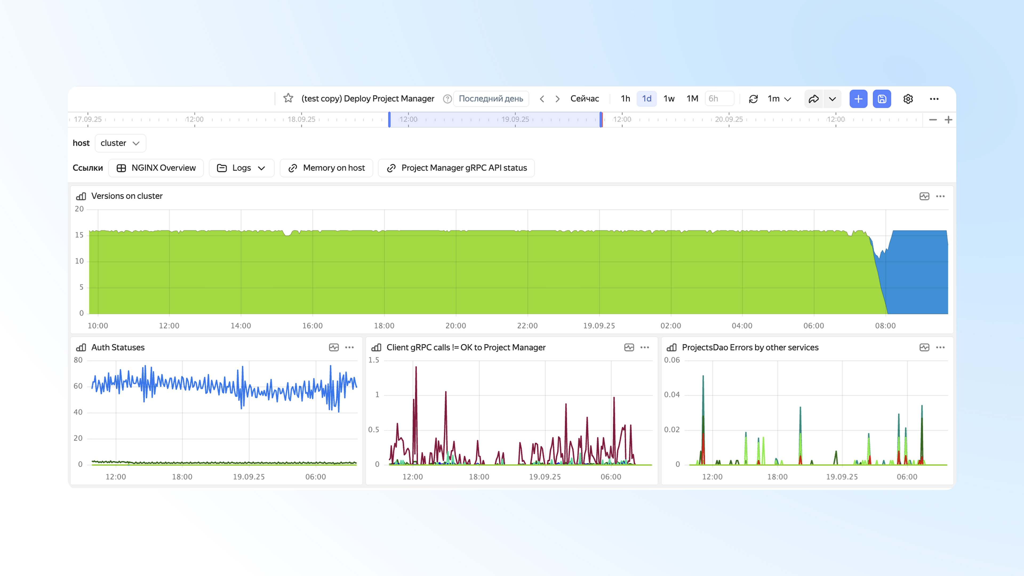The width and height of the screenshot is (1024, 576).
Task: Click the share arrow icon
Action: click(814, 99)
